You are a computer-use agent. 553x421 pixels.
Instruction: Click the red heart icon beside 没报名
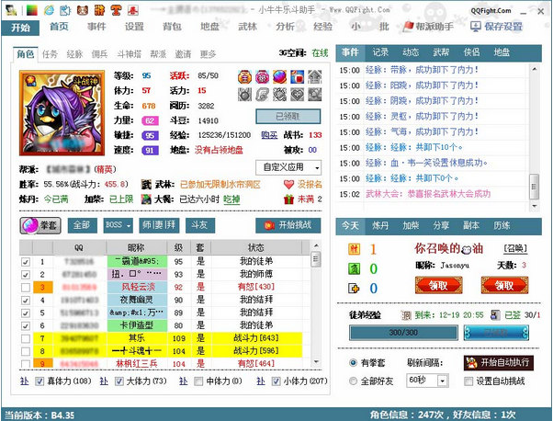(288, 184)
